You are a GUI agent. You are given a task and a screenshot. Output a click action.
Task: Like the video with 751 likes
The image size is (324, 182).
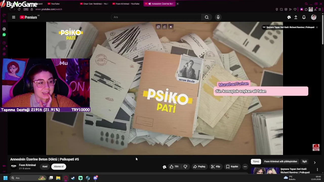click(174, 167)
